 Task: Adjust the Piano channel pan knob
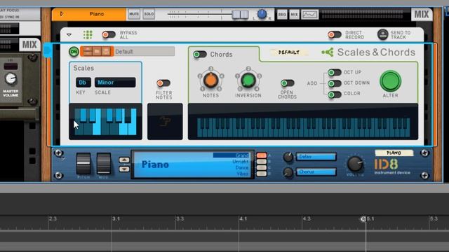pyautogui.click(x=262, y=14)
